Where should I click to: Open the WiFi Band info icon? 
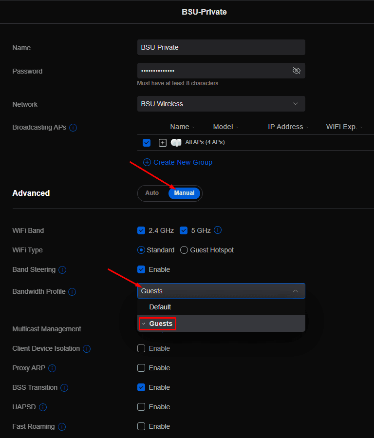pos(218,230)
